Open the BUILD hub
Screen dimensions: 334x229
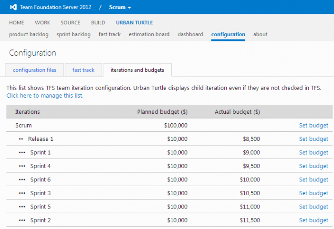coord(98,23)
